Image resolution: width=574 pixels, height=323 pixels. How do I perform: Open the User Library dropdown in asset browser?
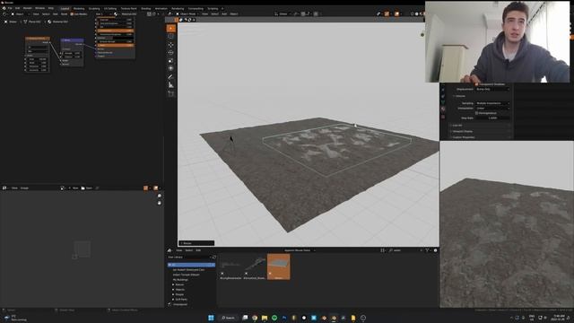(189, 258)
